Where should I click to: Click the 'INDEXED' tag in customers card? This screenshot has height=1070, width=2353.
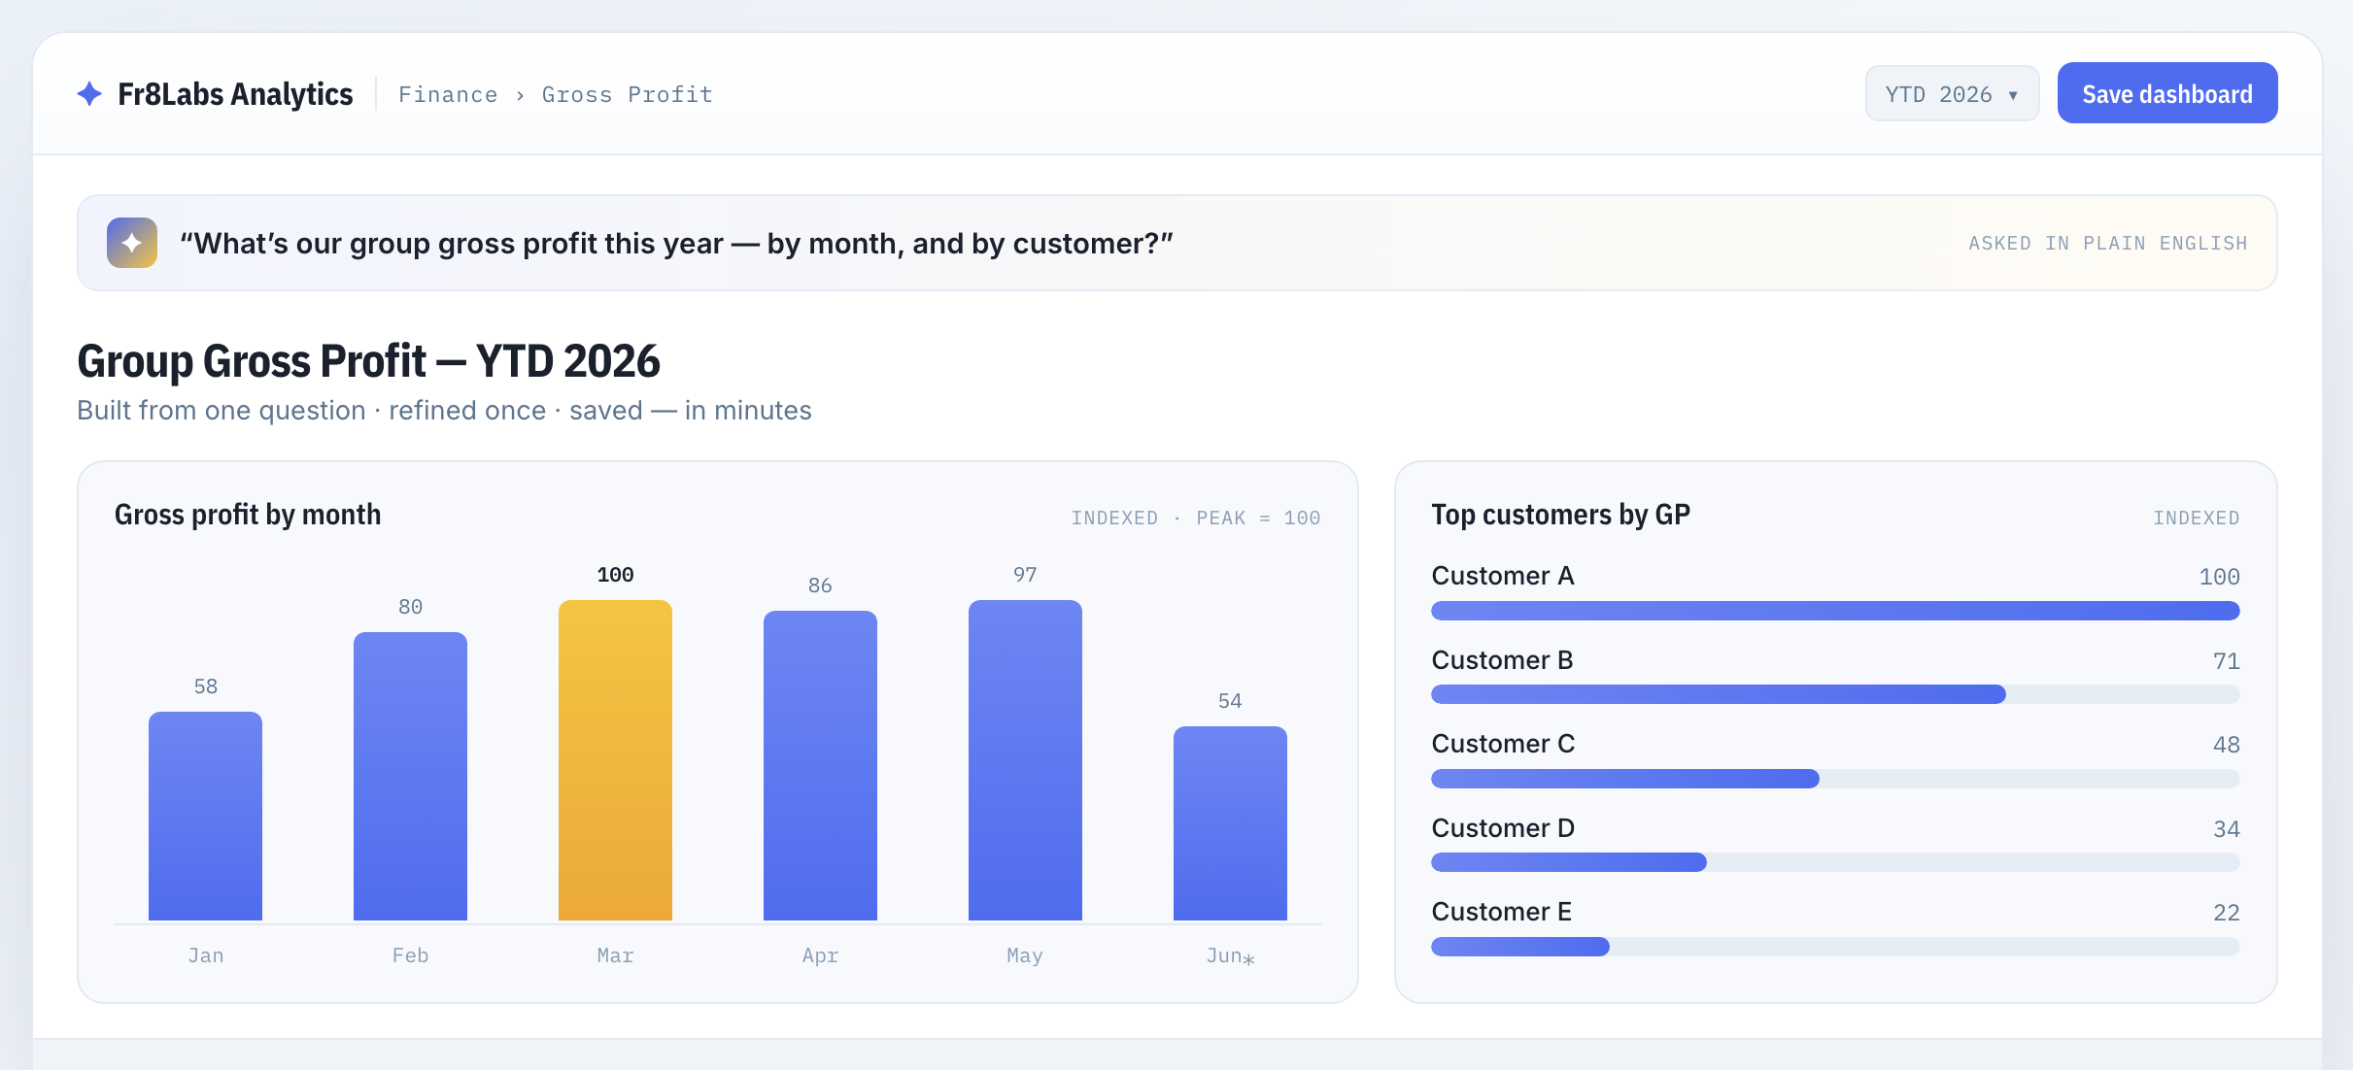pyautogui.click(x=2197, y=518)
